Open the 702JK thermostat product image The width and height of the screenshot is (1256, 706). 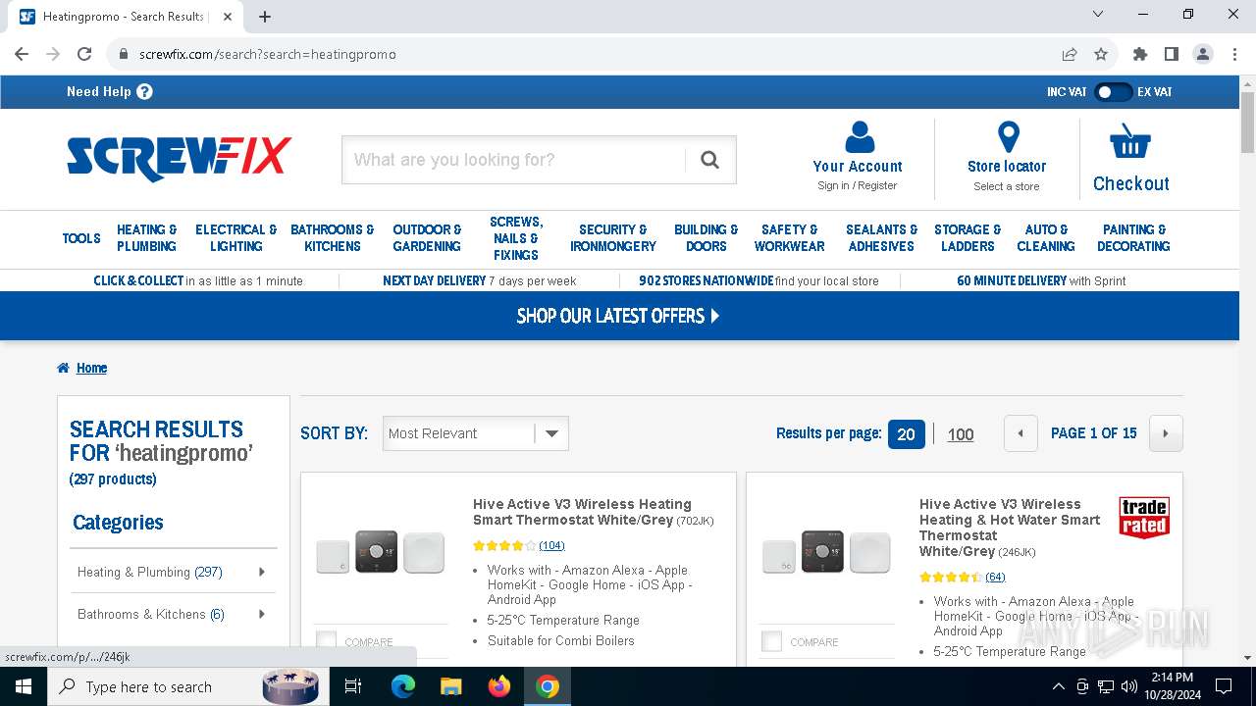380,553
